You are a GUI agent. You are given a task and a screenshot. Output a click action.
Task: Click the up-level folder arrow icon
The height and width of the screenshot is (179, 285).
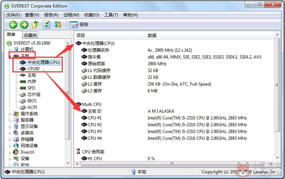35,24
